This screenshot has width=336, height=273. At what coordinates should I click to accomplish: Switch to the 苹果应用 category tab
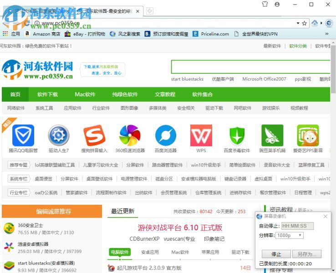210,252
